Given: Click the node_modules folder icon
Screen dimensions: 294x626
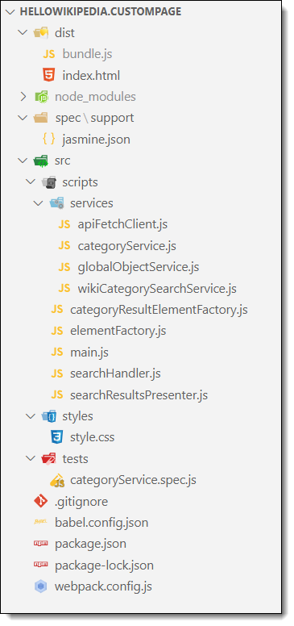Looking at the screenshot, I should [x=41, y=96].
